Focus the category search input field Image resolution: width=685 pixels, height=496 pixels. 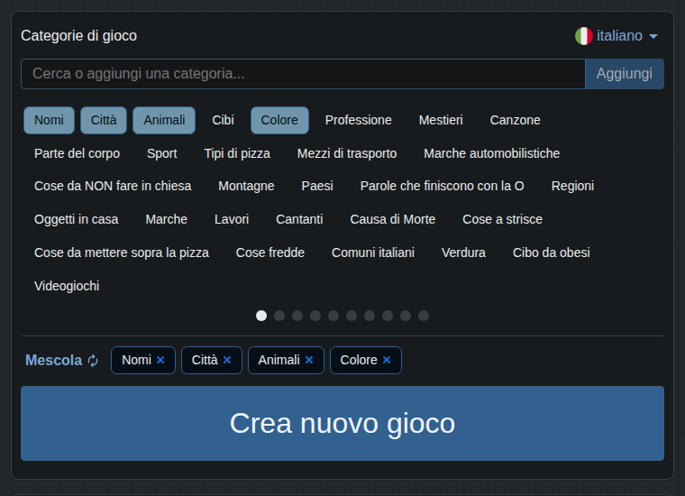pyautogui.click(x=303, y=74)
